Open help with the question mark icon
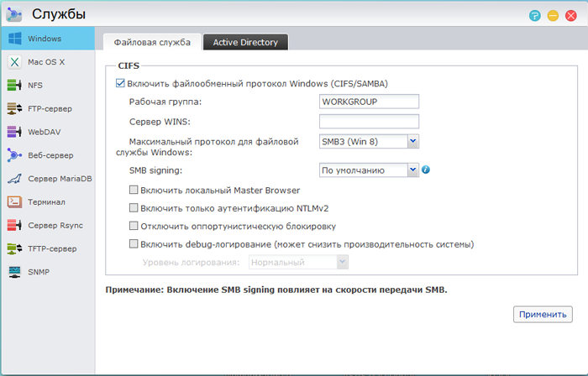 coord(535,15)
